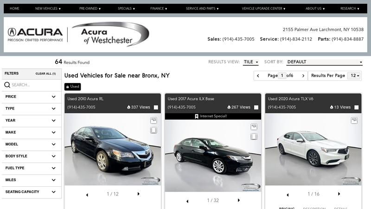Click Clear All filters button
Image resolution: width=371 pixels, height=209 pixels.
45,74
